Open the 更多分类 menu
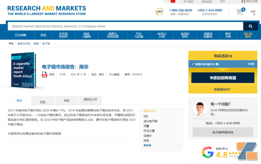Screen dimensions: 261x164 pyautogui.click(x=228, y=35)
